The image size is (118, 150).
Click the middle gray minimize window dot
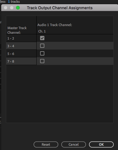click(x=12, y=8)
